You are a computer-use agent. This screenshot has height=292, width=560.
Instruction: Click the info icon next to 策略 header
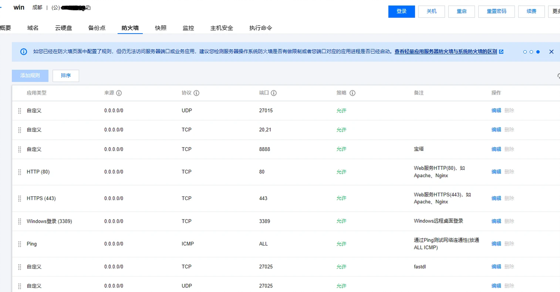(352, 93)
